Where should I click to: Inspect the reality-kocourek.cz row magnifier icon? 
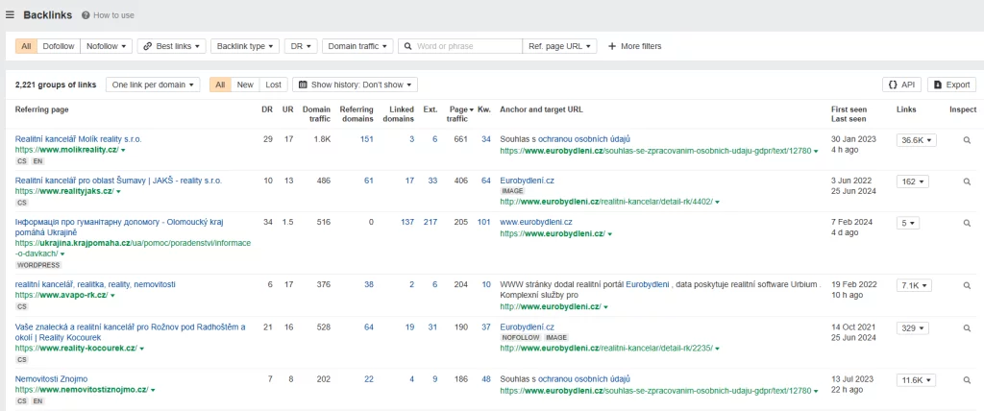(x=967, y=328)
